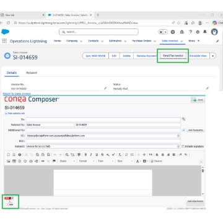Open the Salesforce Help question mark
The image size is (223, 223).
pyautogui.click(x=191, y=32)
